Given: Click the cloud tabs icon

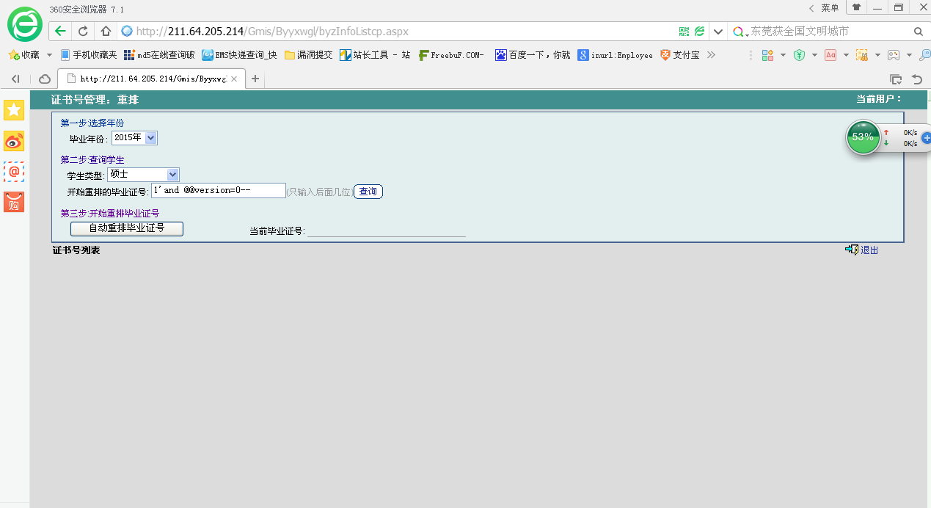Looking at the screenshot, I should 45,79.
